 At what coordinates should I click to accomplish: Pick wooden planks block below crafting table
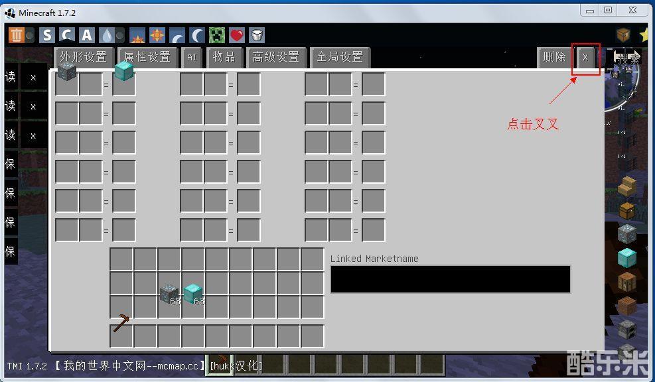coord(627,306)
